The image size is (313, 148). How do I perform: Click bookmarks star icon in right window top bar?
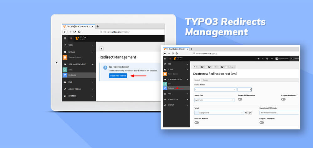[258, 59]
